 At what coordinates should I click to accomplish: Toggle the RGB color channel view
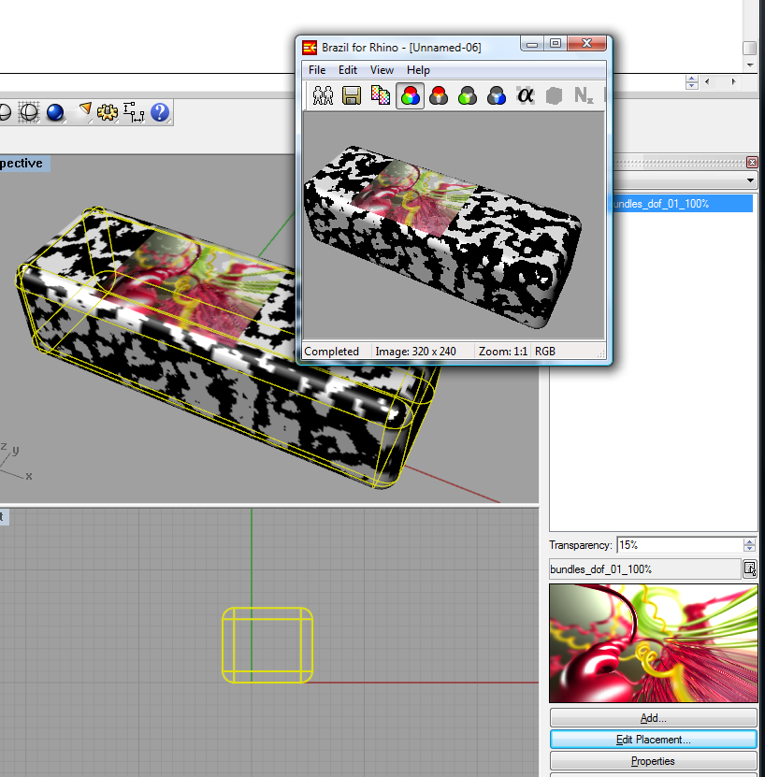(x=410, y=95)
